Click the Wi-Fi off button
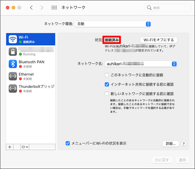195x169 pixels. pyautogui.click(x=159, y=40)
